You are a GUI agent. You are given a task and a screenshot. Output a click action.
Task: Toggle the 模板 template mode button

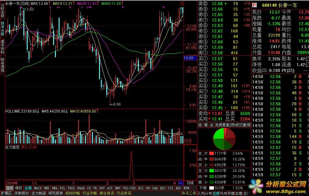(x=19, y=188)
